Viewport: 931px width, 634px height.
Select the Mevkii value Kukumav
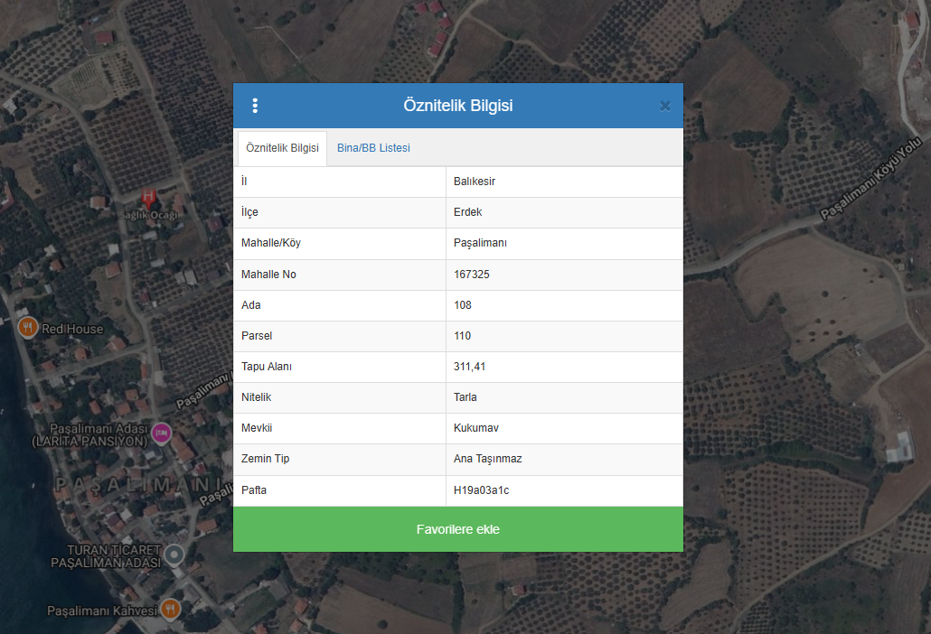pos(476,428)
